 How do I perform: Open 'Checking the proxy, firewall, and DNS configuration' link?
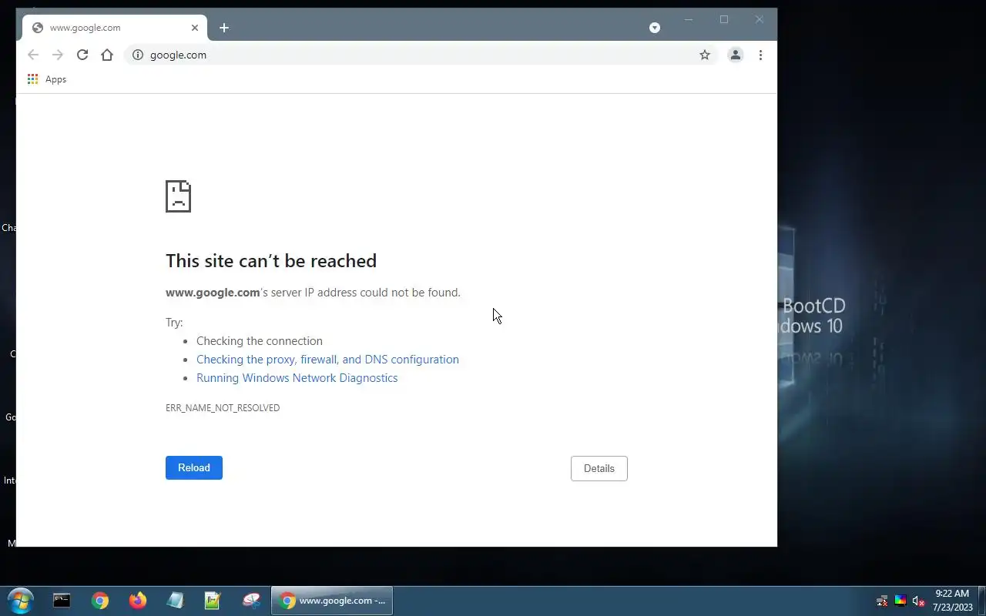click(327, 360)
